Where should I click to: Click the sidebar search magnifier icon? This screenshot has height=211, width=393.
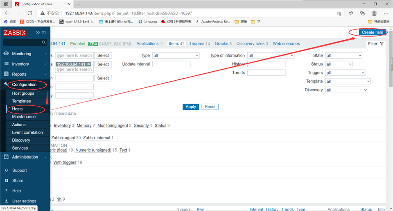pos(44,42)
